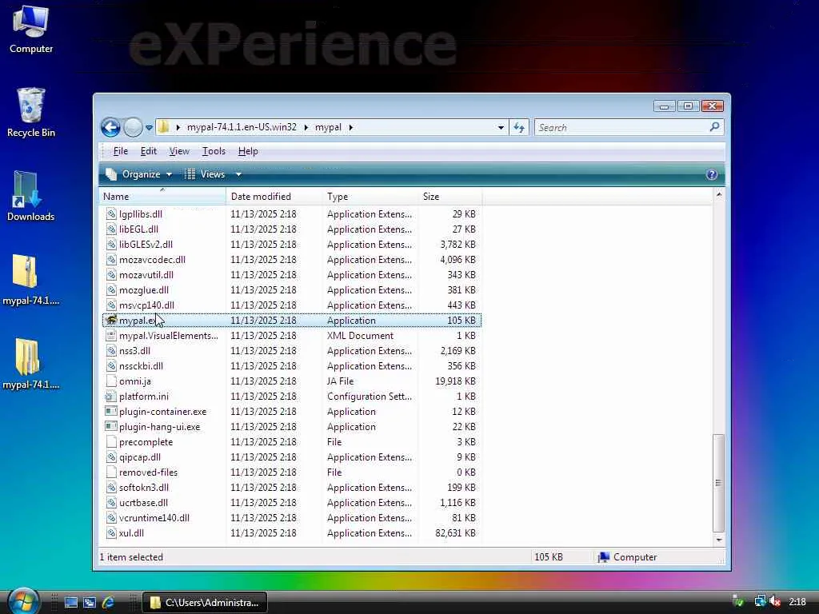Select nssckbi.dll in the list
The width and height of the screenshot is (819, 614).
point(141,366)
